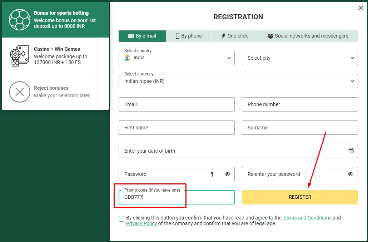This screenshot has height=242, width=368.
Task: Close the registration dialog with X
Action: click(361, 8)
